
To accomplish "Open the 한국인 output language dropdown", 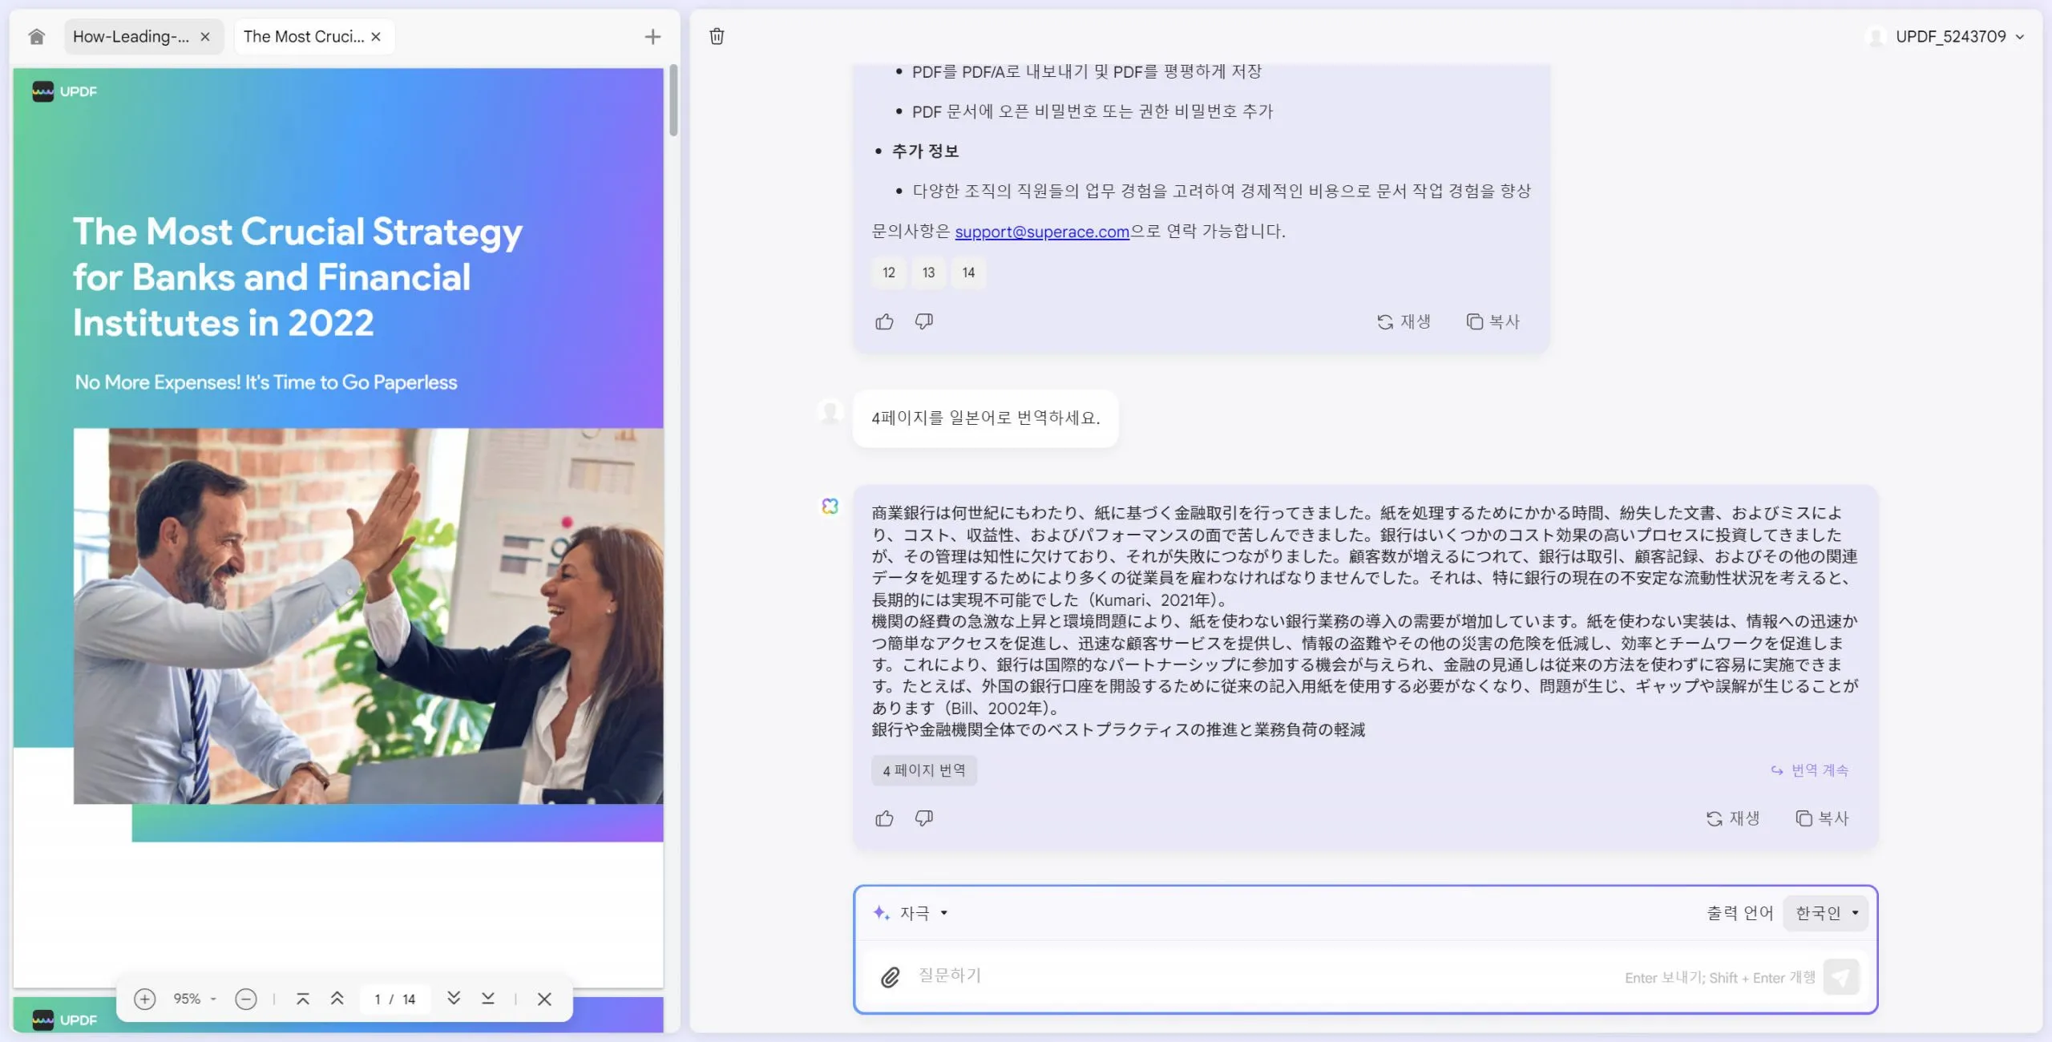I will pyautogui.click(x=1826, y=913).
